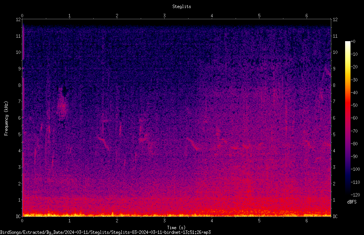The image size is (364, 235).
Task: Click the Frequency (kHz) axis label
Action: 6,118
